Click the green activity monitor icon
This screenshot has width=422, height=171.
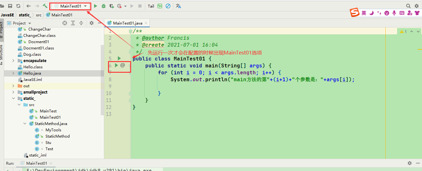pyautogui.click(x=160, y=6)
